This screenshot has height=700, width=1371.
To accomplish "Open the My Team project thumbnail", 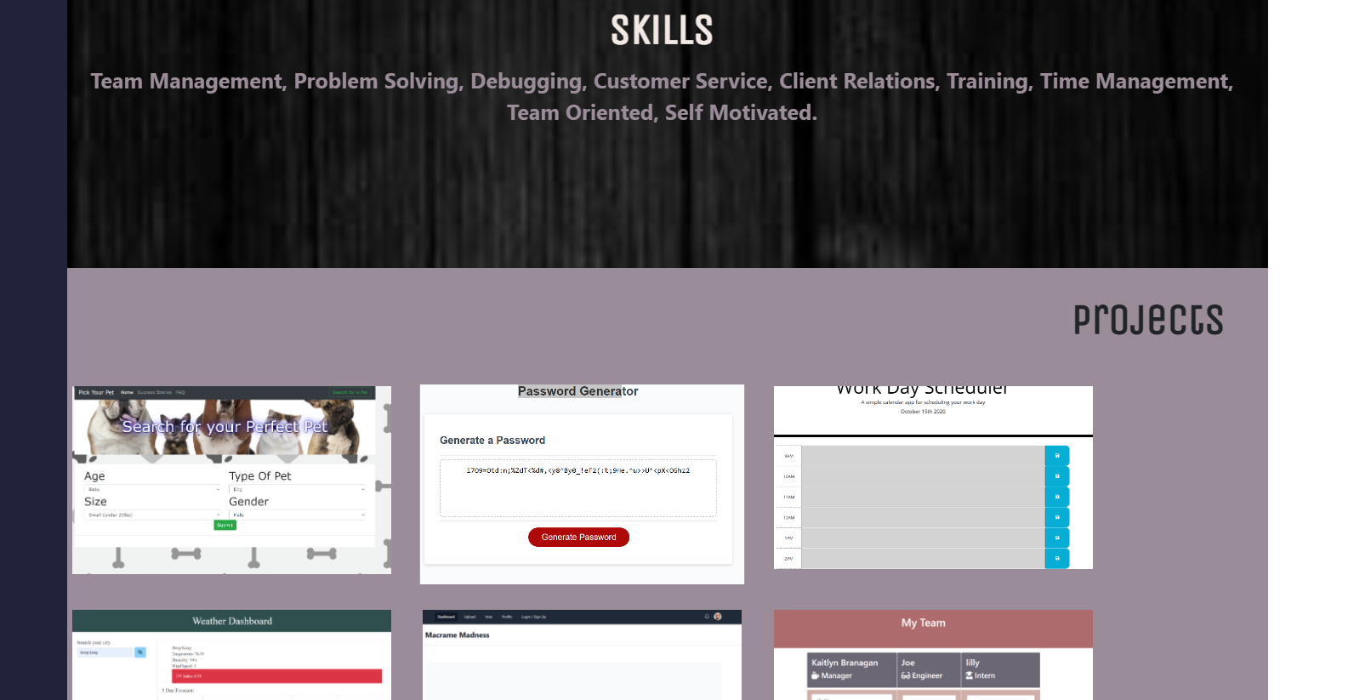I will [x=933, y=655].
